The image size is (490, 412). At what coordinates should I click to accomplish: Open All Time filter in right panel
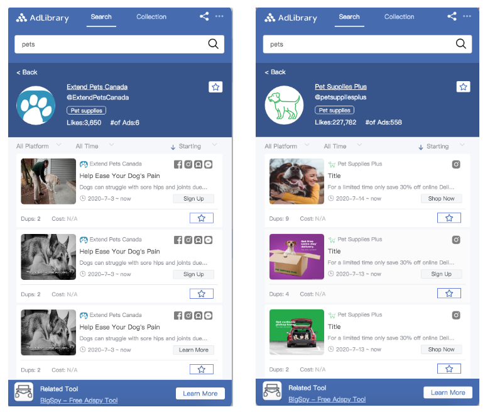(x=342, y=146)
